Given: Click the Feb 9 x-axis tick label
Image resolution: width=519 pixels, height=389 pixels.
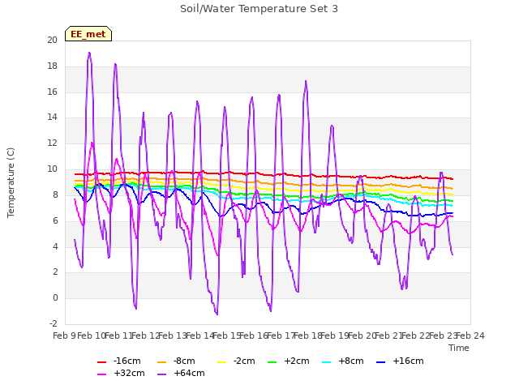Looking at the screenshot, I should coord(64,336).
